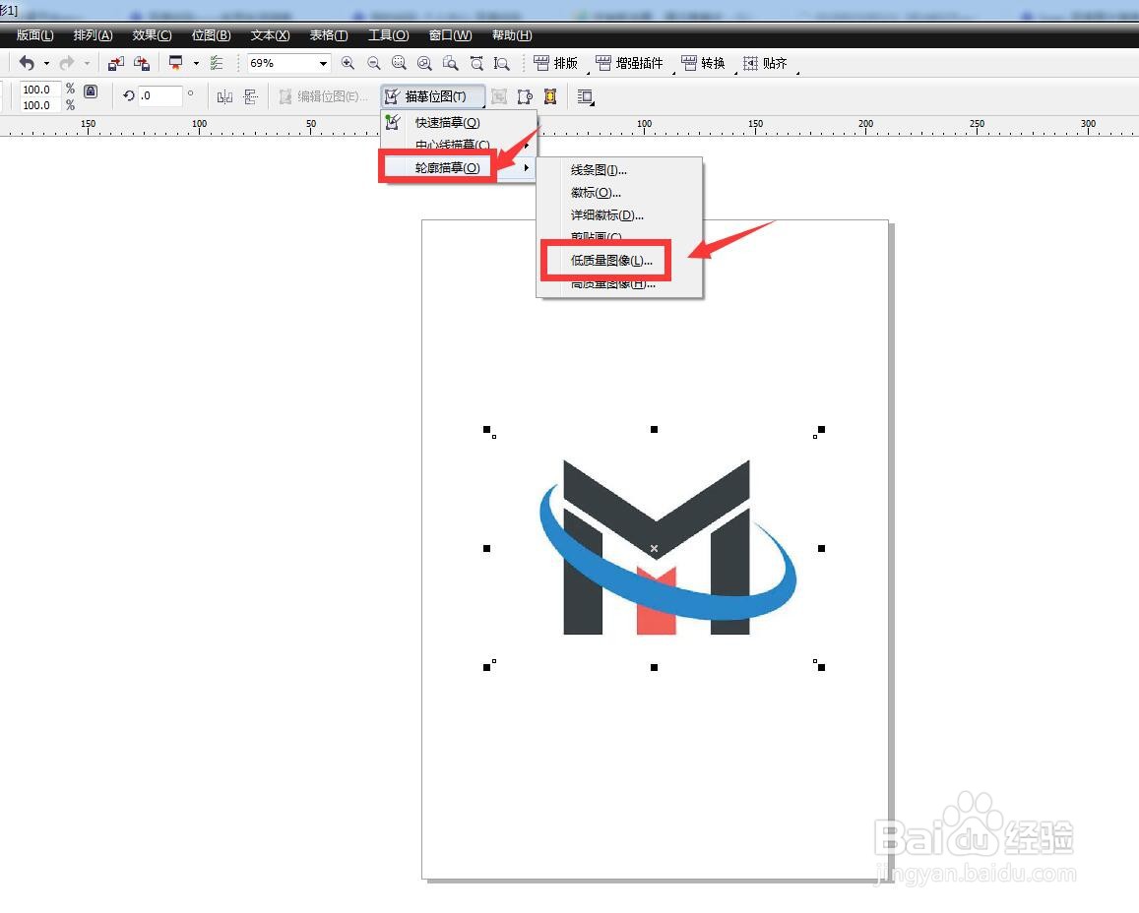The image size is (1139, 913).
Task: Click the vertical mirror icon
Action: click(250, 95)
